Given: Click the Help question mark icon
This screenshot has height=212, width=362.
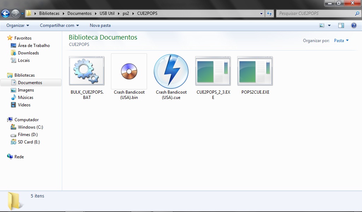Looking at the screenshot, I should point(354,25).
